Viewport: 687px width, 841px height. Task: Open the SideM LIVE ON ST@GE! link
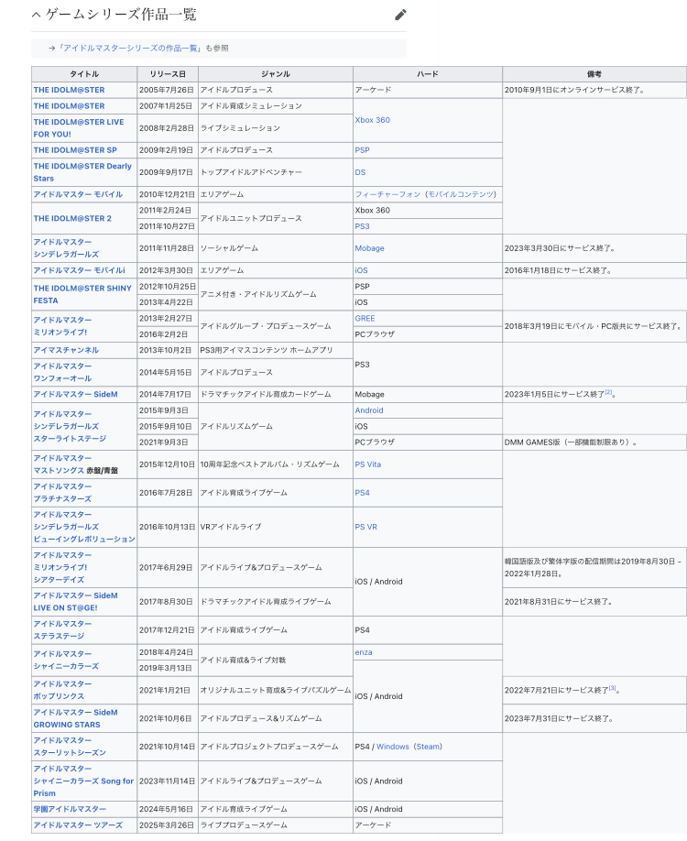pos(76,602)
